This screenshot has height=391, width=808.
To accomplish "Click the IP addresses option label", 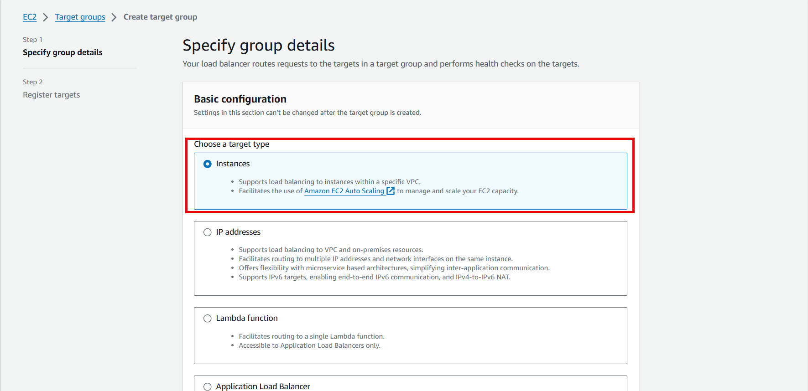I will pyautogui.click(x=238, y=232).
